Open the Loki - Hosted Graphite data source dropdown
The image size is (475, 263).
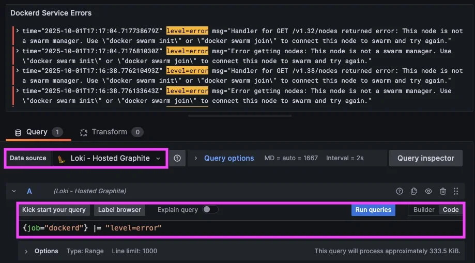110,158
